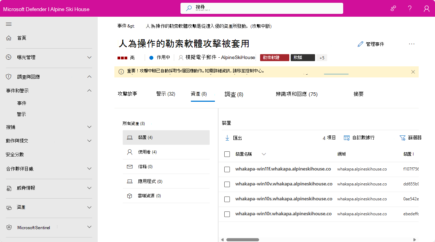The width and height of the screenshot is (435, 242).
Task: Open the Export icon above the device list
Action: (226, 137)
